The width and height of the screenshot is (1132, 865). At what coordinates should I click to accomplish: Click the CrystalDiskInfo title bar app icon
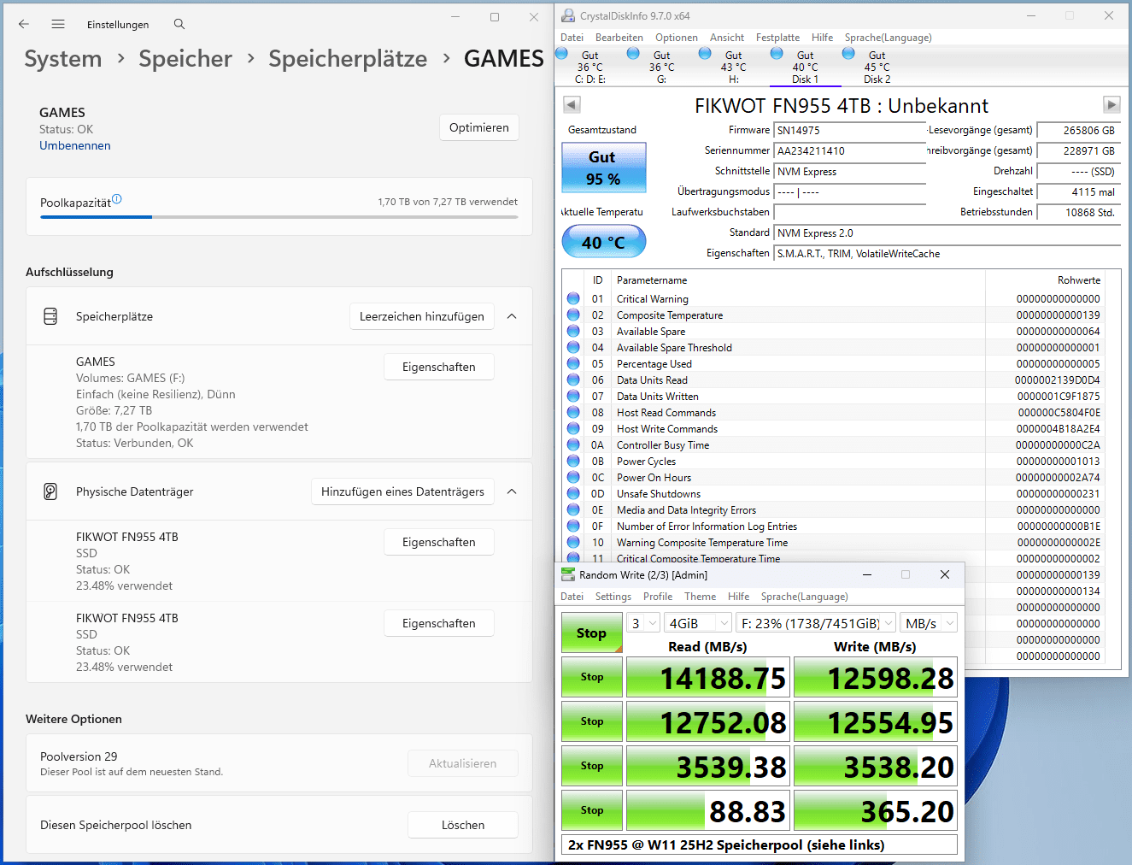[x=568, y=15]
